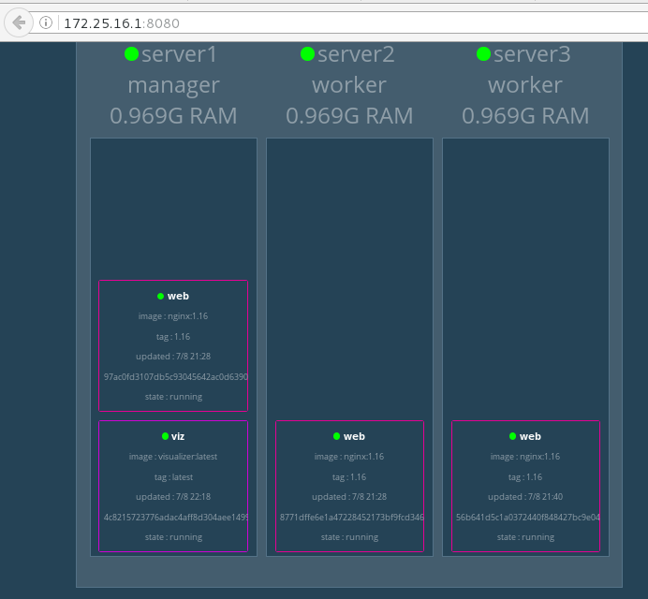648x599 pixels.
Task: Open the viz service name on server1
Action: click(x=178, y=437)
